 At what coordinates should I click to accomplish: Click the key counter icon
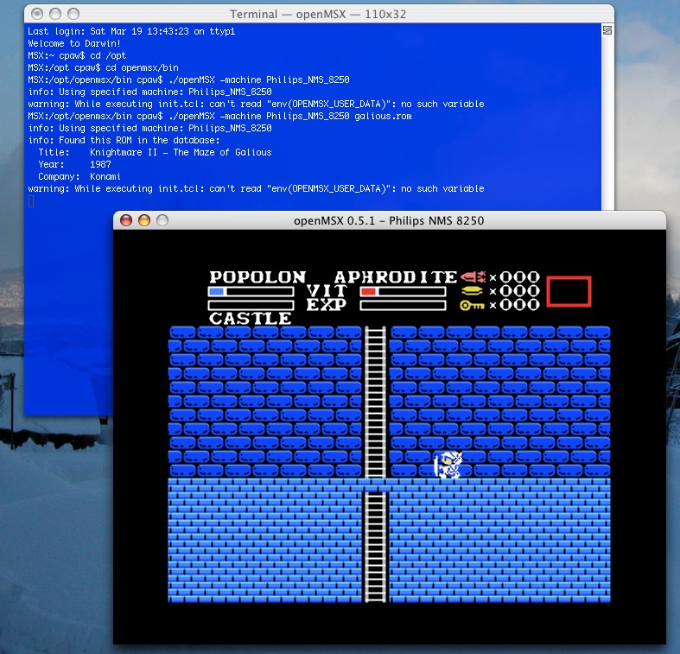coord(473,305)
